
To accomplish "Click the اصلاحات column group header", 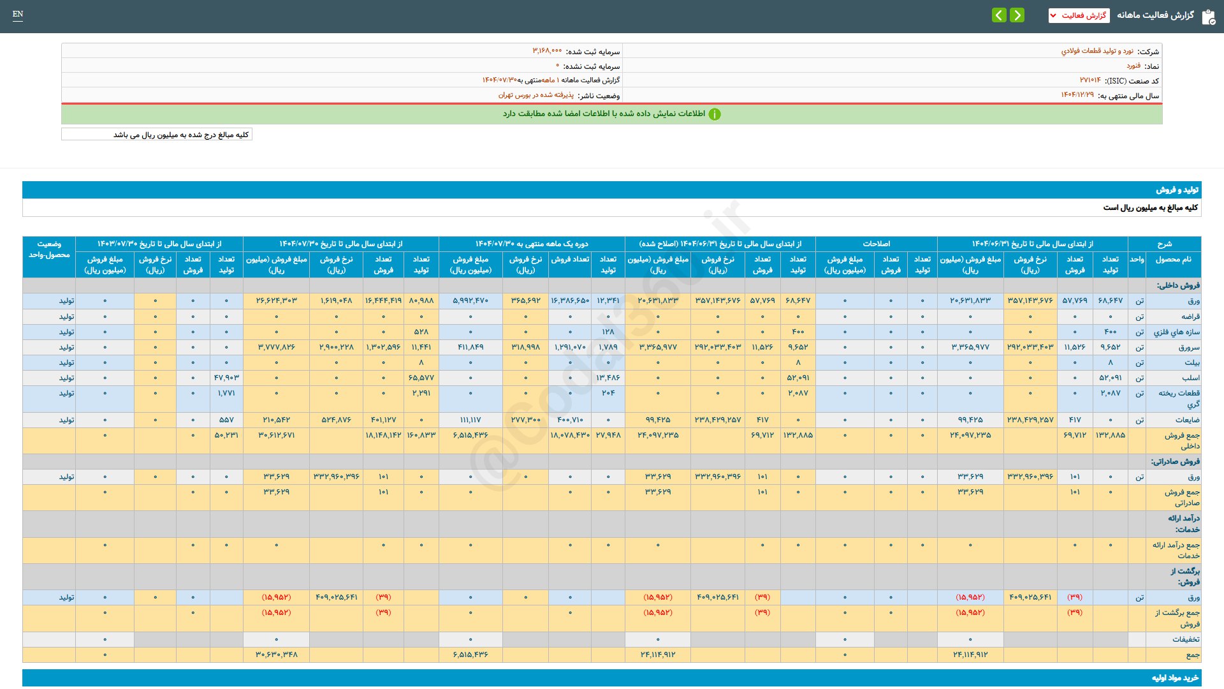I will click(x=876, y=244).
